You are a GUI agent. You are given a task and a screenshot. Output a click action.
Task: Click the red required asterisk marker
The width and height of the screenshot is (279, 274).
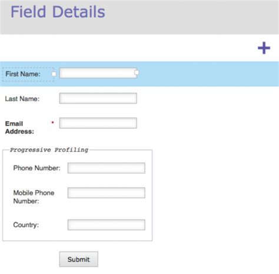point(52,123)
